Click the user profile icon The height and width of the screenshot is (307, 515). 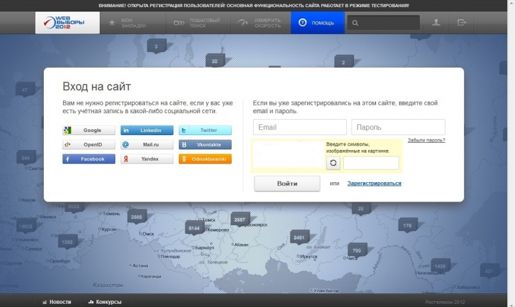(x=436, y=23)
